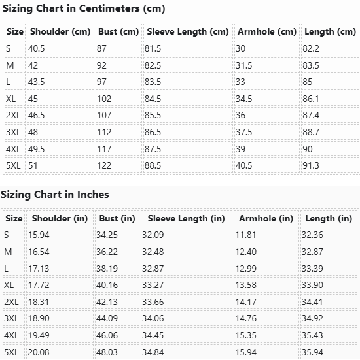Select the Shoulder (in) column header
This screenshot has width=360, height=360.
(60, 218)
